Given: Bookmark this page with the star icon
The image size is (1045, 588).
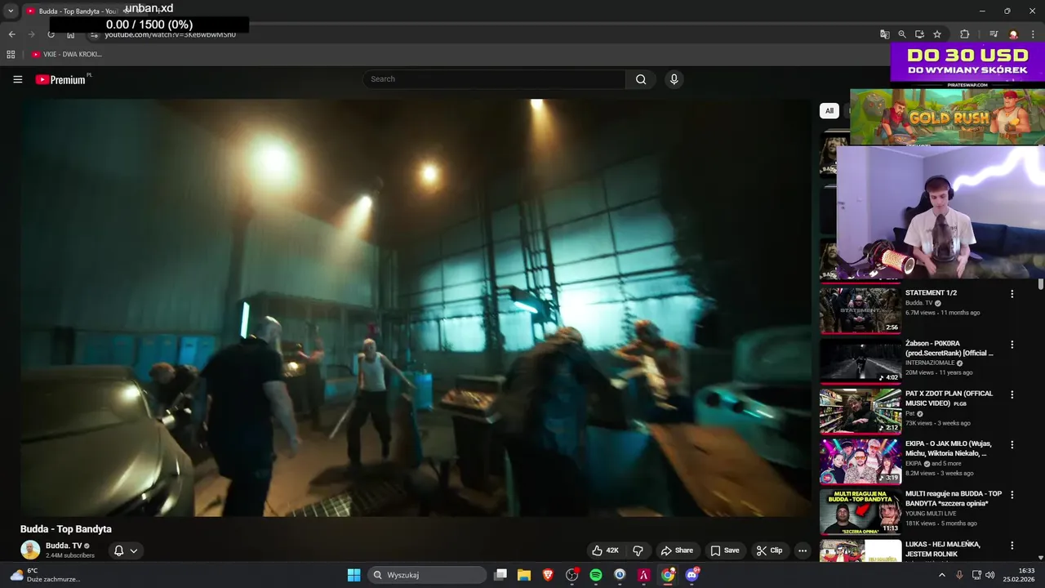Looking at the screenshot, I should pos(937,34).
